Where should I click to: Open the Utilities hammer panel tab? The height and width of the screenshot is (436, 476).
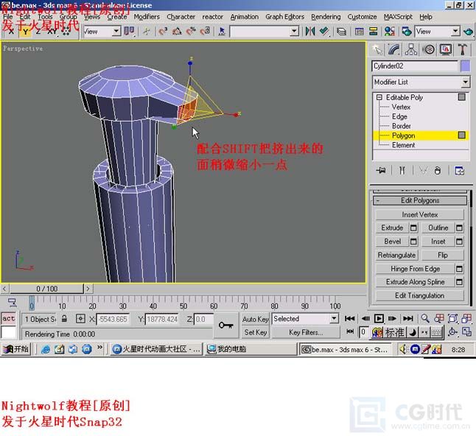[462, 49]
